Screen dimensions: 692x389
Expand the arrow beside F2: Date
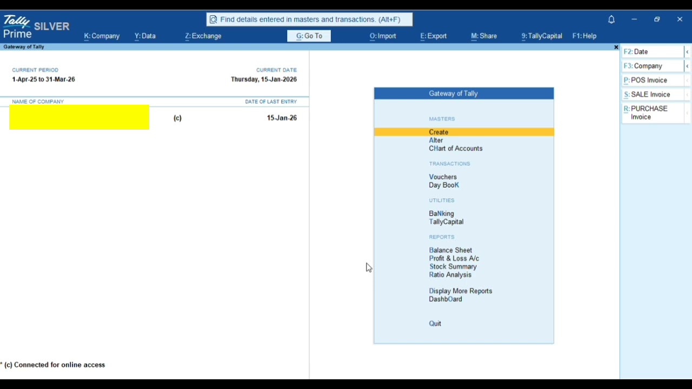click(687, 52)
